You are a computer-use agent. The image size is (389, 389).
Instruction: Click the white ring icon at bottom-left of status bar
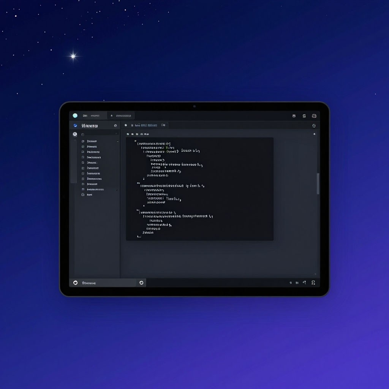[76, 283]
